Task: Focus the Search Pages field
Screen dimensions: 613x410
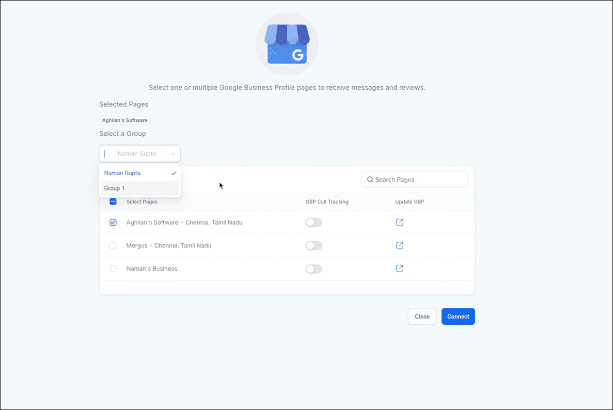Action: [x=414, y=179]
